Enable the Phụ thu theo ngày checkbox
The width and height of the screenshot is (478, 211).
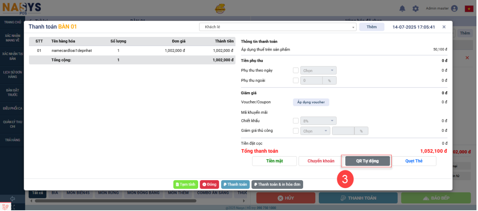click(x=296, y=70)
